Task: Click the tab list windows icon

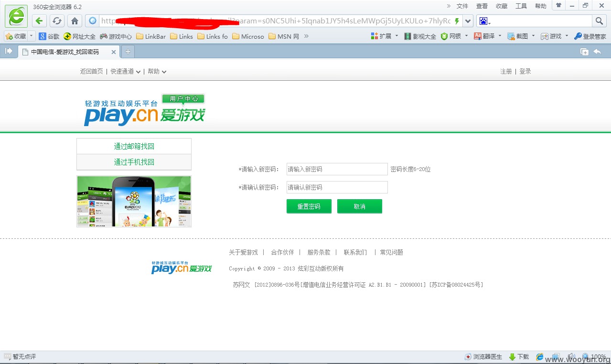Action: coord(584,52)
